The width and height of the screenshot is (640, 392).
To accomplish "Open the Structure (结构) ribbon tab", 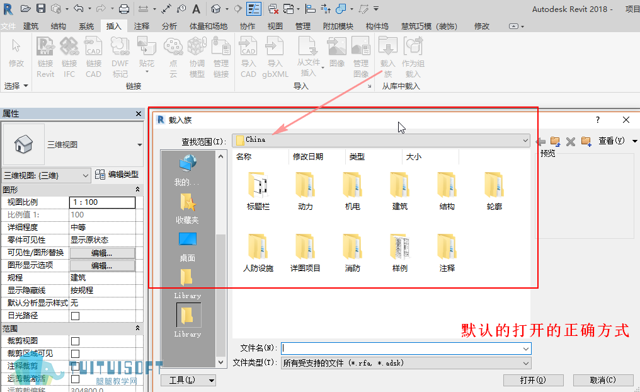I will (x=59, y=26).
